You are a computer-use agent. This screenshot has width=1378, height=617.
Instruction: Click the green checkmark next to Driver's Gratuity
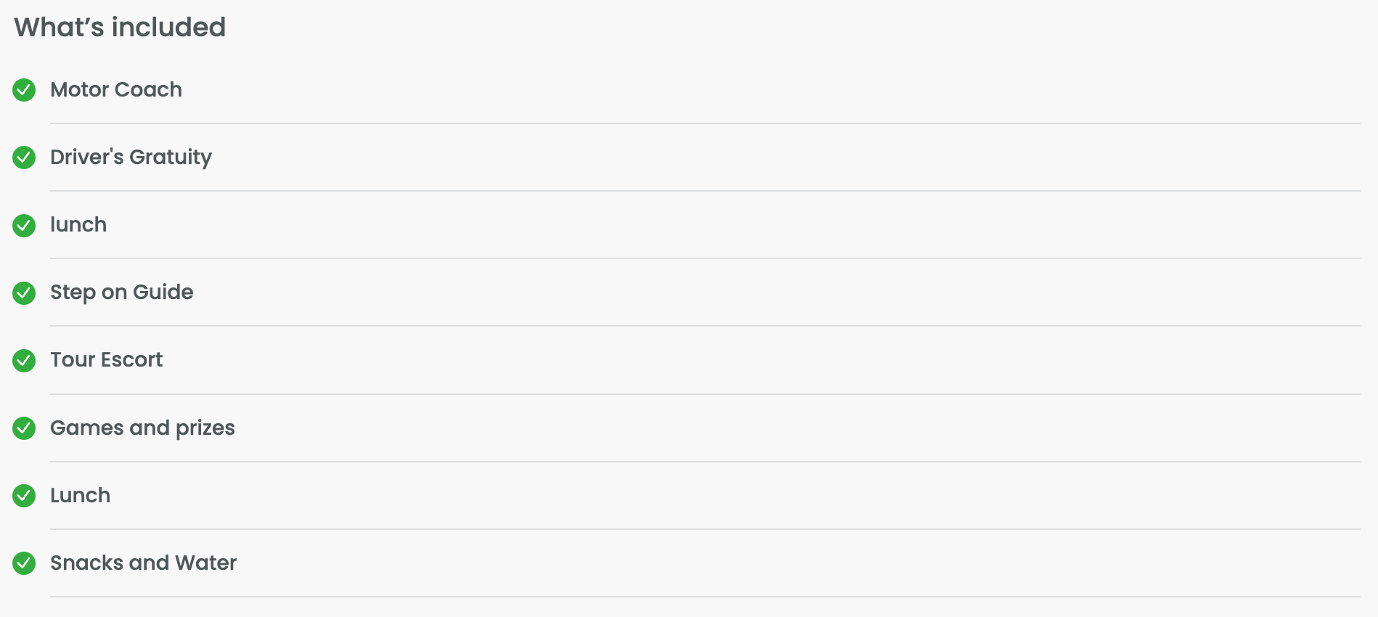point(24,158)
